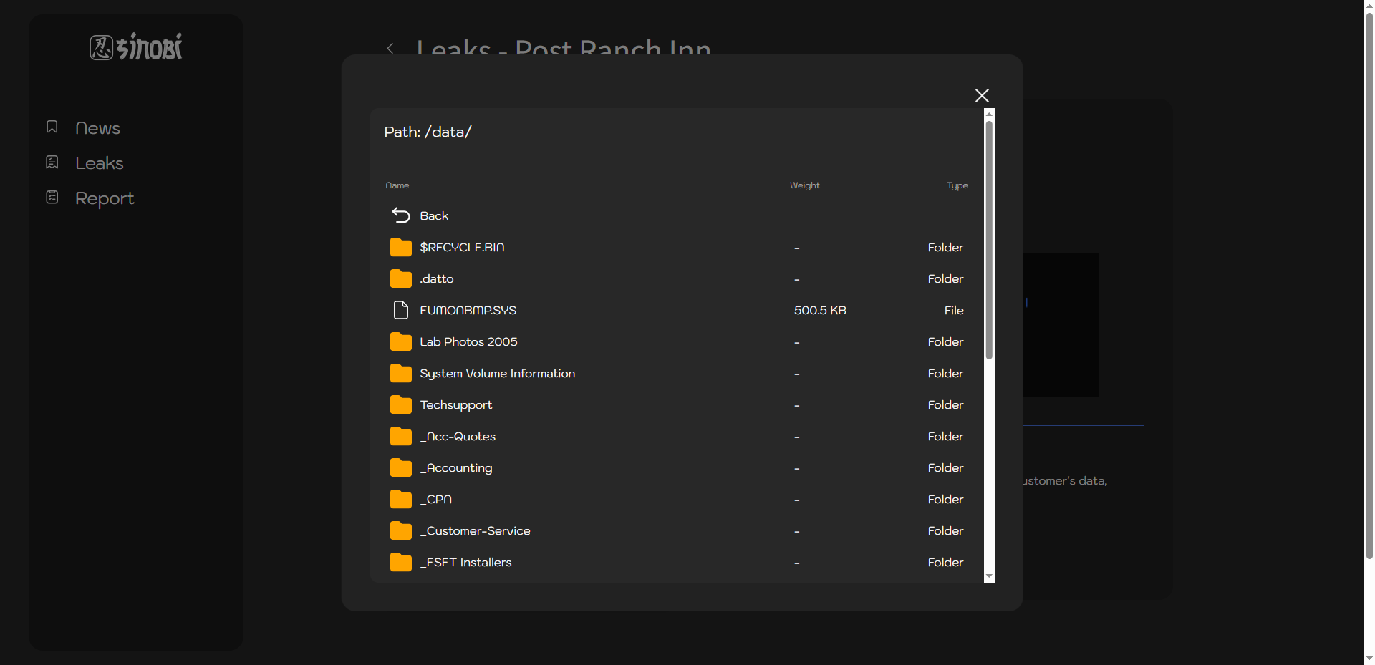Screen dimensions: 1375x665
Task: Click the file list scrollbar down arrow
Action: pyautogui.click(x=989, y=576)
